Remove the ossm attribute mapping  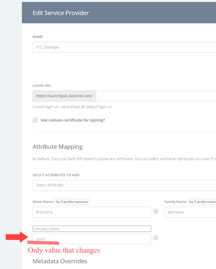[x=156, y=238]
